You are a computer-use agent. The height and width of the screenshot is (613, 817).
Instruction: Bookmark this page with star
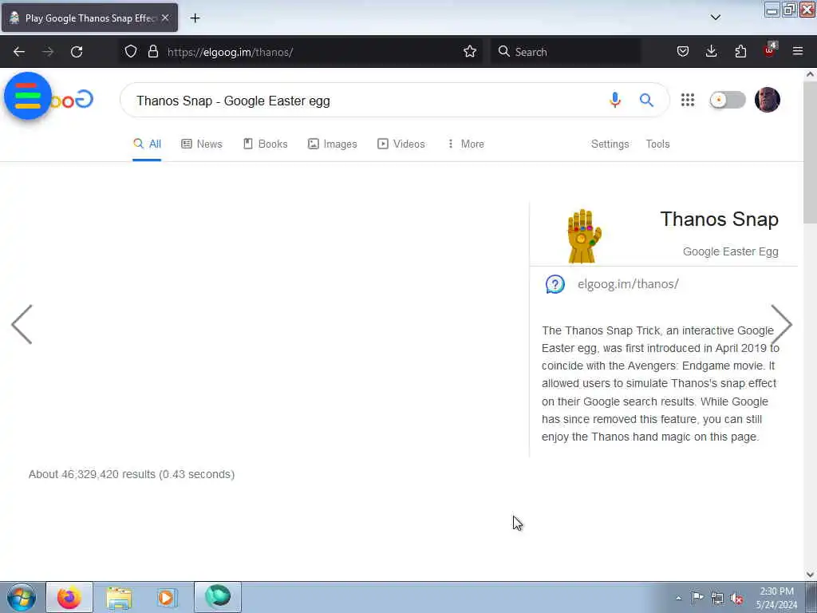[469, 52]
